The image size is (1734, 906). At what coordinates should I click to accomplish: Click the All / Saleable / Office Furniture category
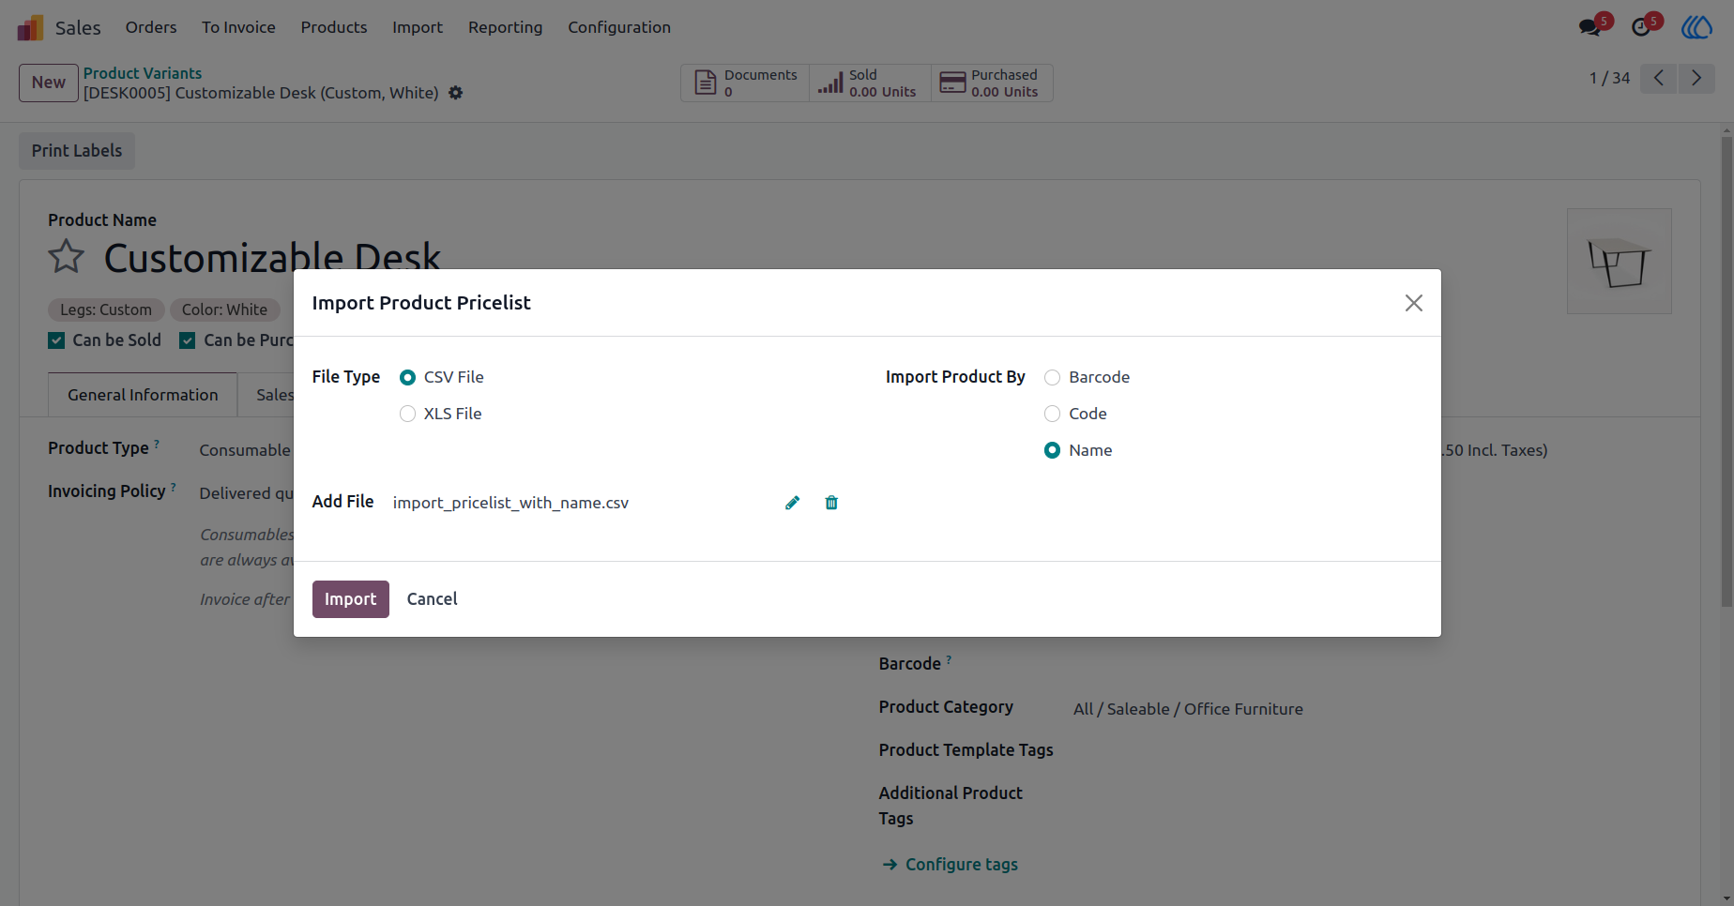click(x=1188, y=709)
